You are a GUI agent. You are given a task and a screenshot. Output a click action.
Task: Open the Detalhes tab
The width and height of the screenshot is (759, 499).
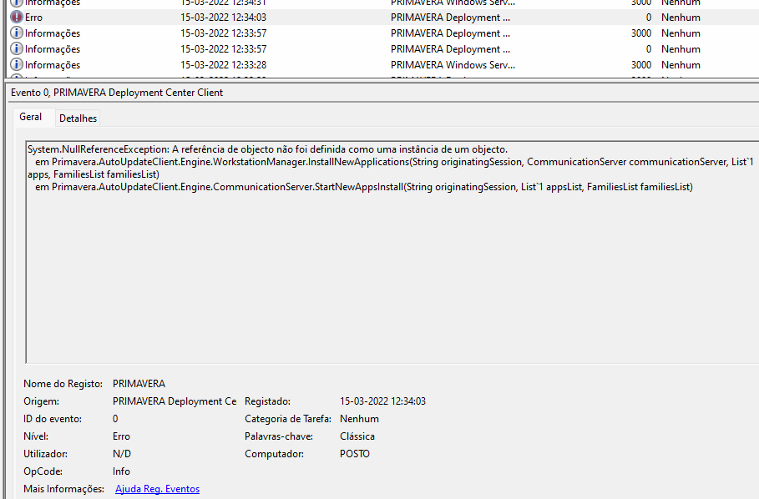point(78,118)
